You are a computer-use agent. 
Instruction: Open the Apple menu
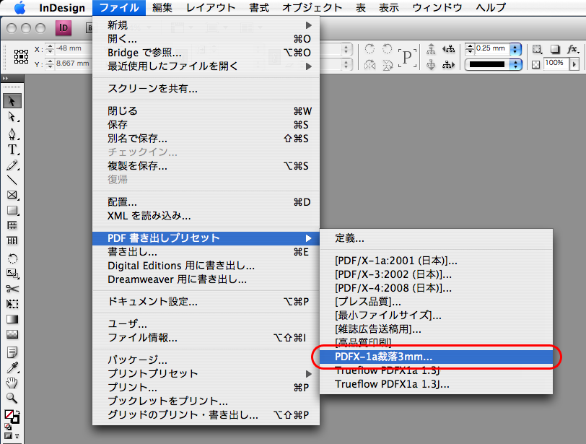click(x=20, y=7)
